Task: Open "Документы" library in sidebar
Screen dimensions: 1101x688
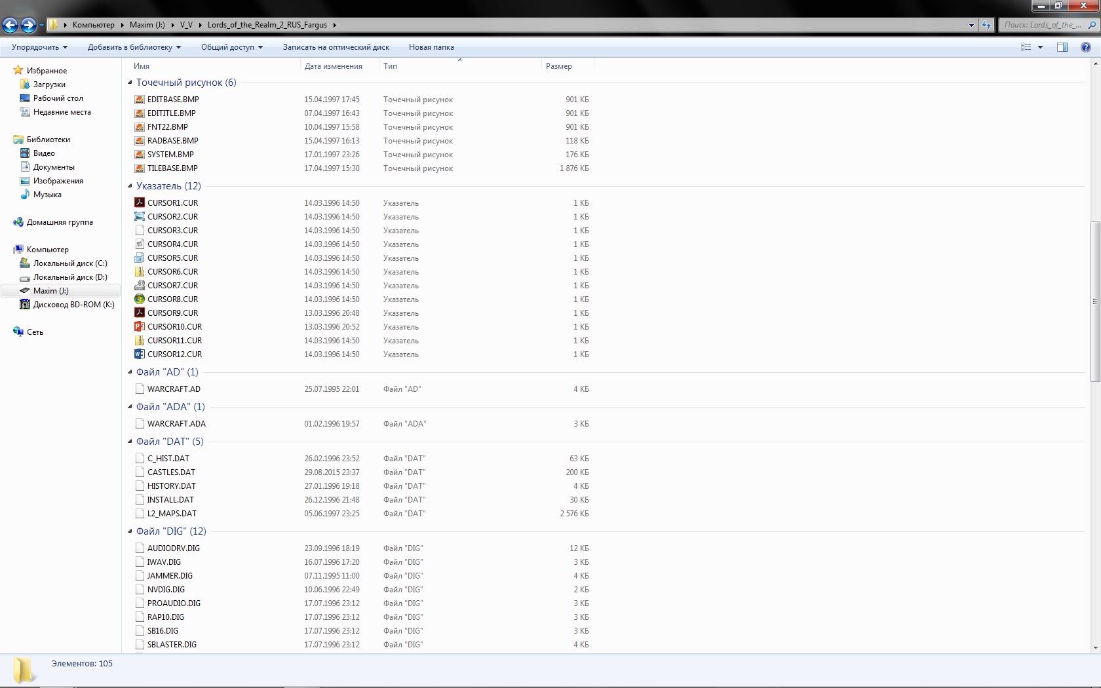Action: [54, 167]
